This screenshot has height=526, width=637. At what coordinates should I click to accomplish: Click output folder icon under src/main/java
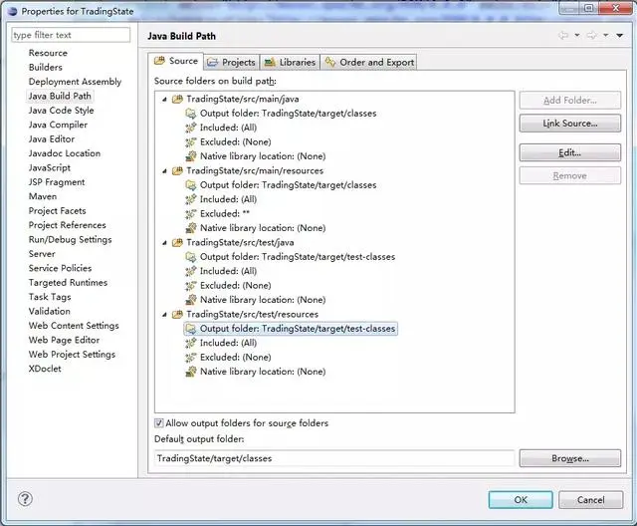tap(191, 114)
